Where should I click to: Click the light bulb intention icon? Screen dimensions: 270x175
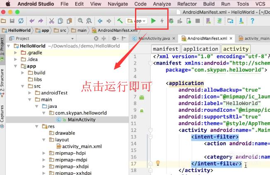pos(158,163)
